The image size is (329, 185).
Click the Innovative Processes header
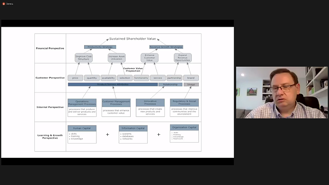150,102
